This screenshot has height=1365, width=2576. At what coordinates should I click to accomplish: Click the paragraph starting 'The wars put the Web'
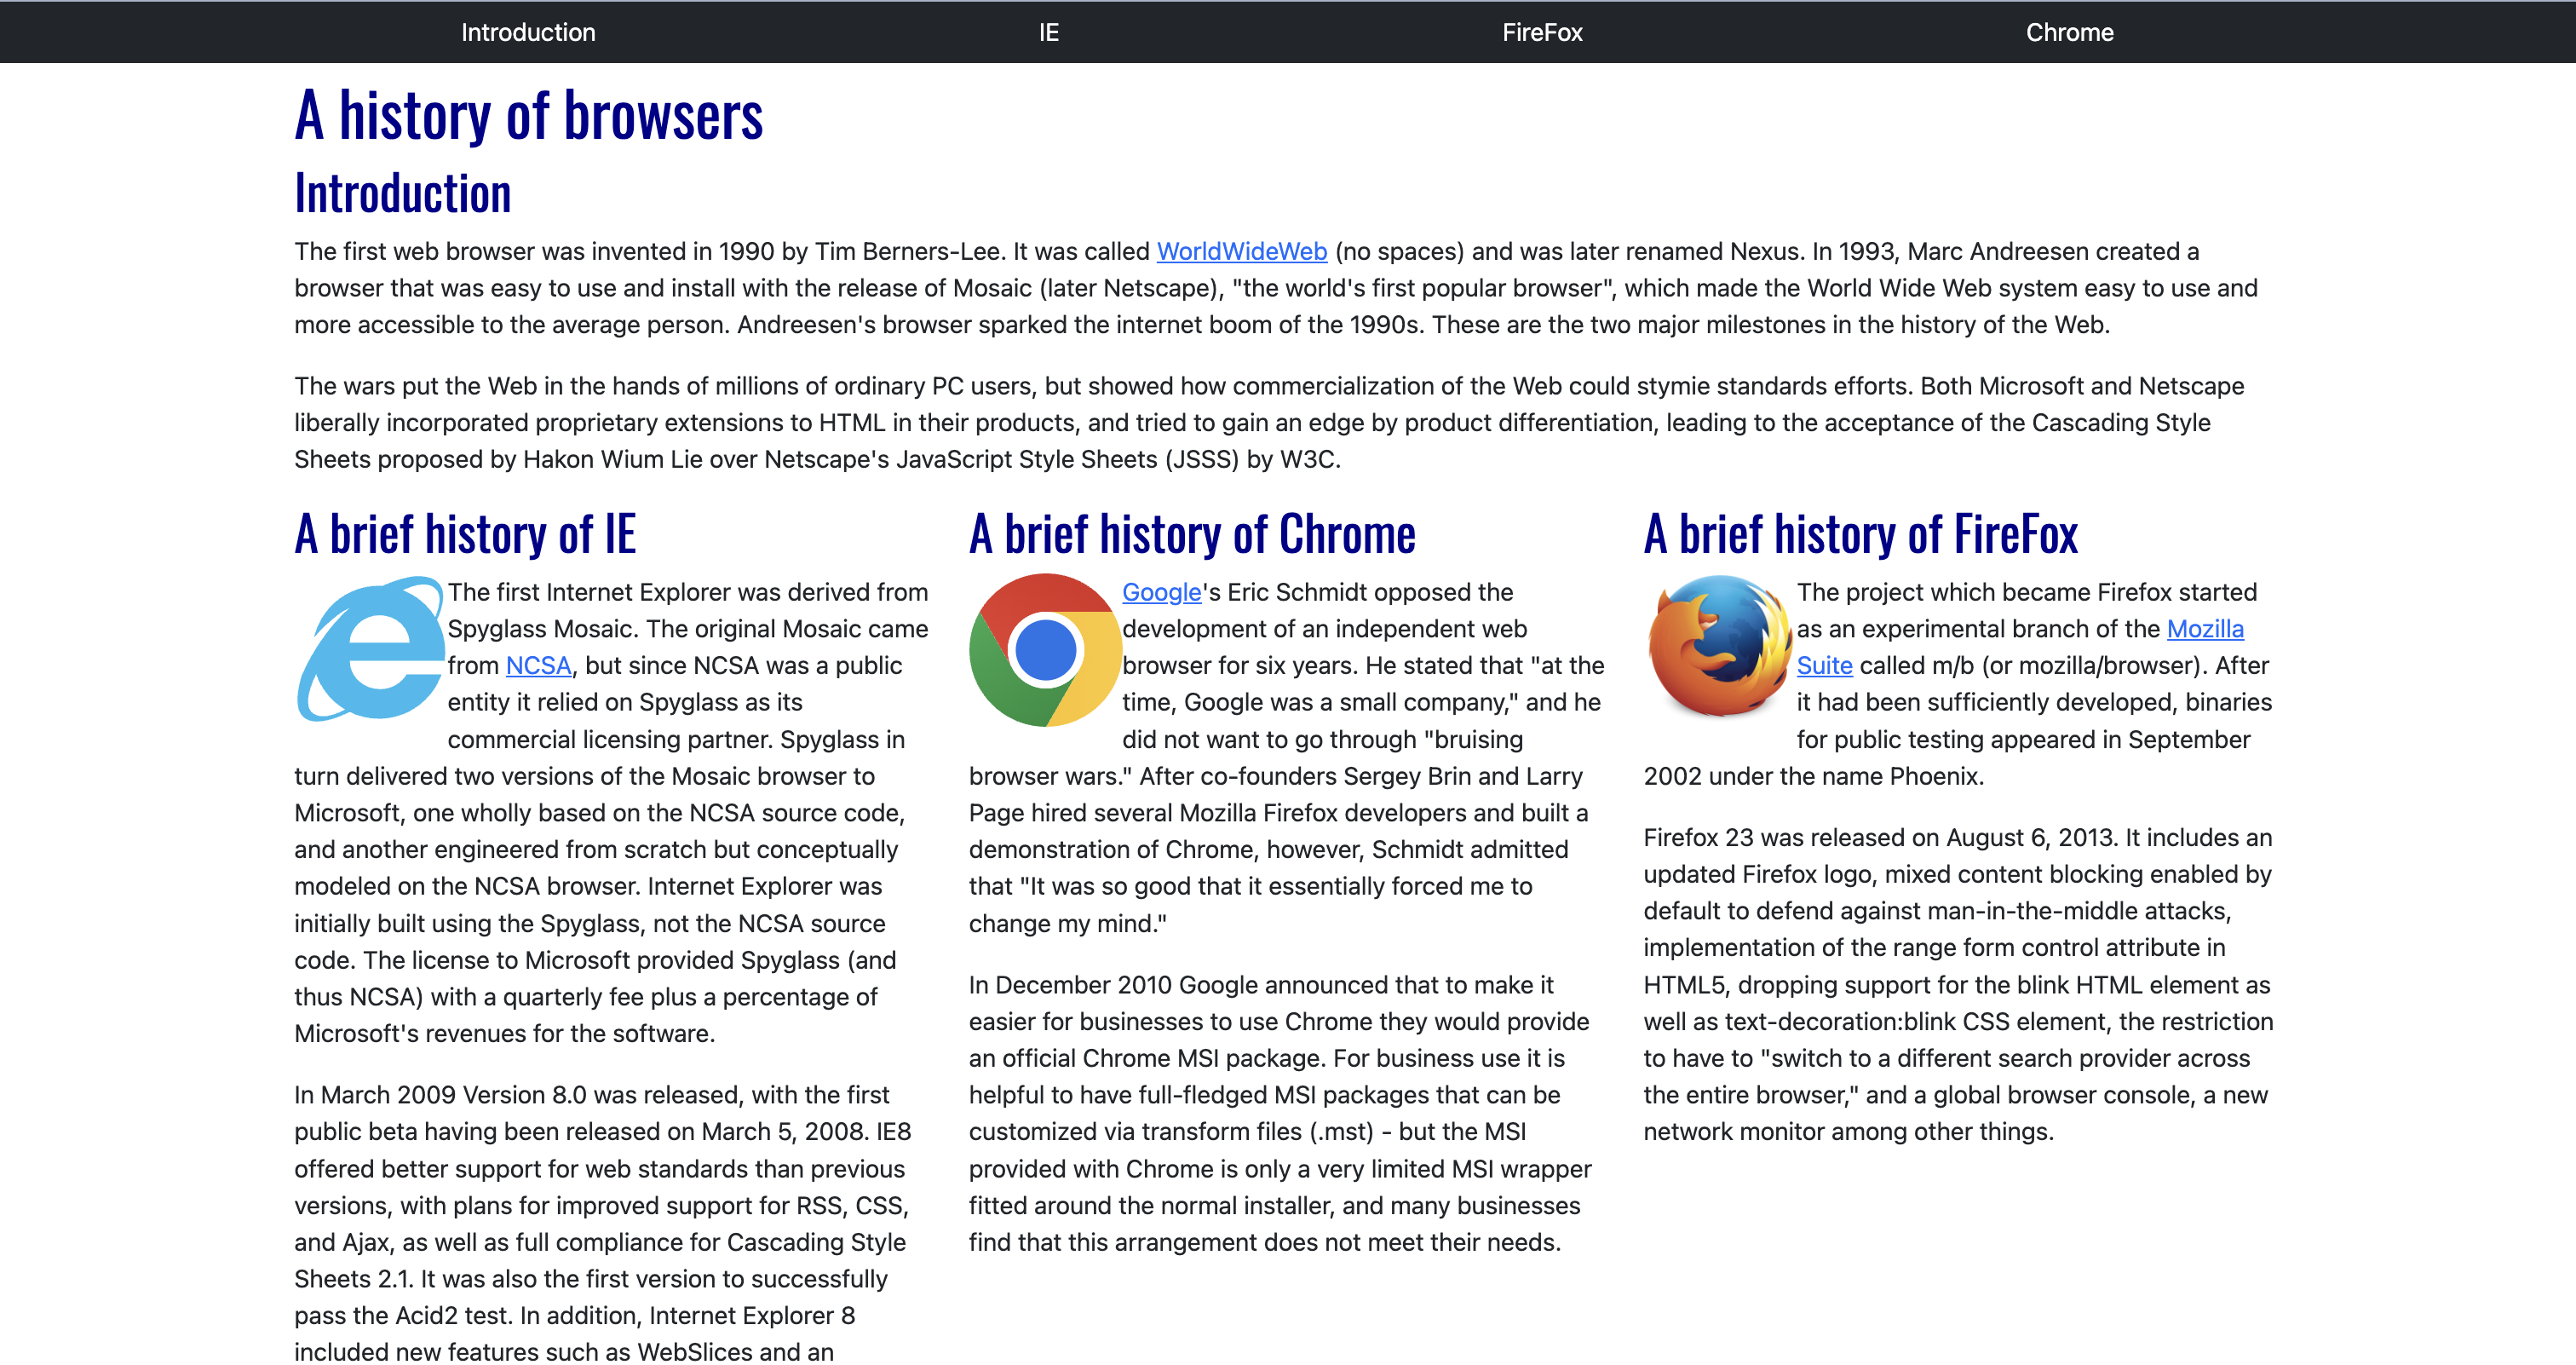point(1269,422)
